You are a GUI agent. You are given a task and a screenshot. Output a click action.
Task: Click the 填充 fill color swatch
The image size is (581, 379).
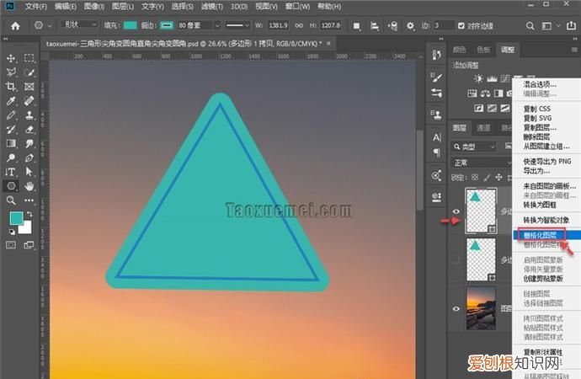point(131,25)
